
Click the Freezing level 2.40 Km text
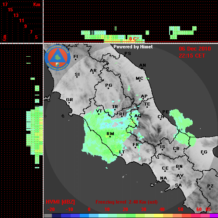(126, 202)
